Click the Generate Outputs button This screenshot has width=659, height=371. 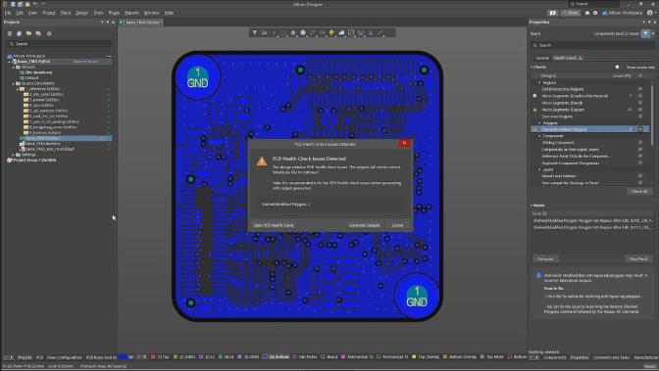point(365,225)
